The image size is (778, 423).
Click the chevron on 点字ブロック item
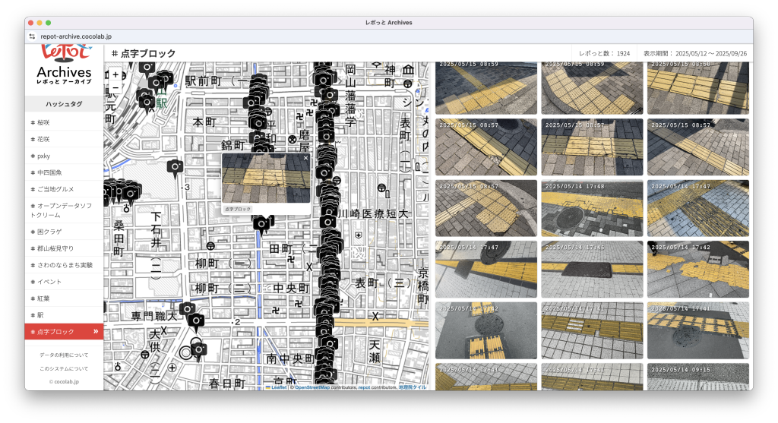[x=96, y=332]
